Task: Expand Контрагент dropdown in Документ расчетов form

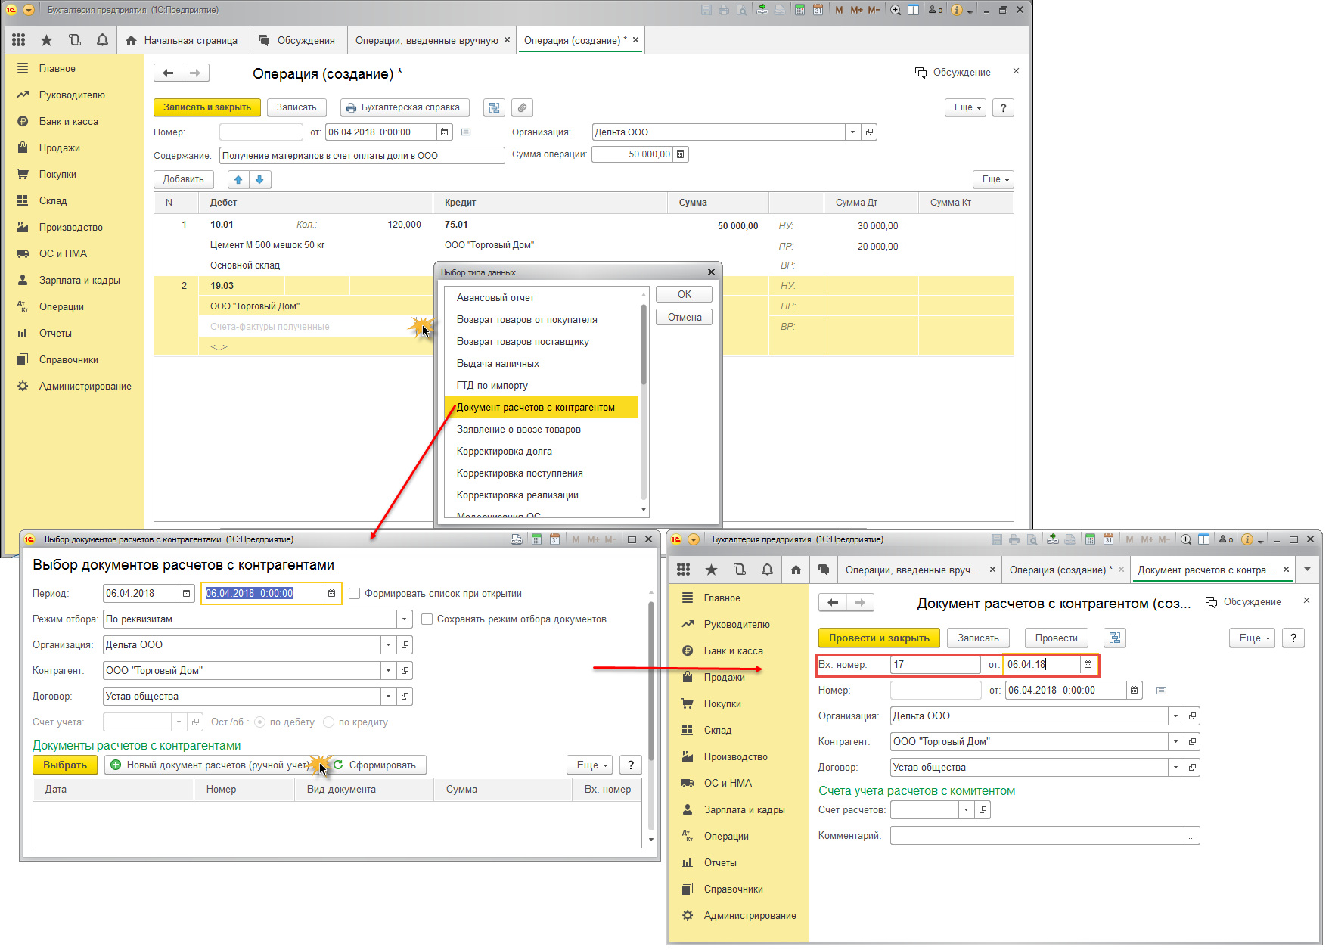Action: click(1175, 742)
